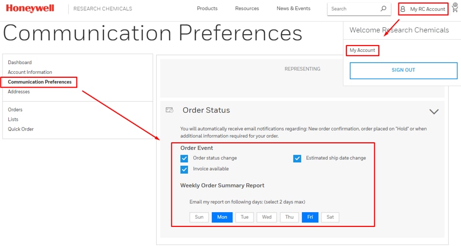The height and width of the screenshot is (246, 461).
Task: Click the Order Status envelope icon
Action: pyautogui.click(x=169, y=110)
